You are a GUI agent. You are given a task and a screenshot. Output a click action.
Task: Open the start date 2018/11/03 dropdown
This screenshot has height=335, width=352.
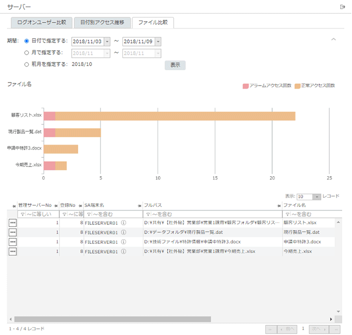tap(107, 41)
